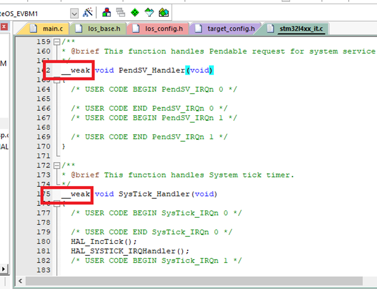Click file icon on los_base.h tab
Image resolution: width=377 pixels, height=289 pixels.
point(78,29)
